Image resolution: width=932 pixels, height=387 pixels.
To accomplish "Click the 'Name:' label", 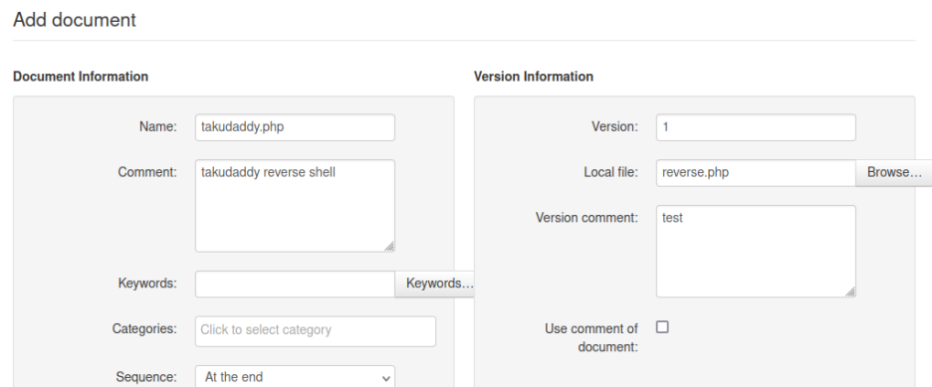I will click(158, 126).
